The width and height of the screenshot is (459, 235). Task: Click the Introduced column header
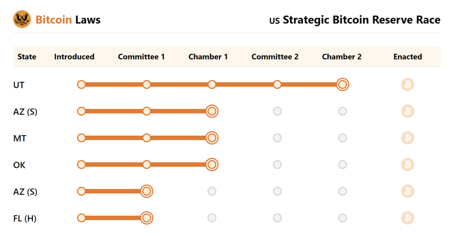click(x=74, y=57)
